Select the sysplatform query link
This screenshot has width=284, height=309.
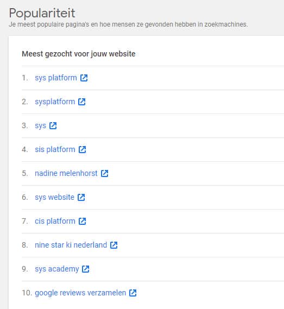[x=55, y=102]
